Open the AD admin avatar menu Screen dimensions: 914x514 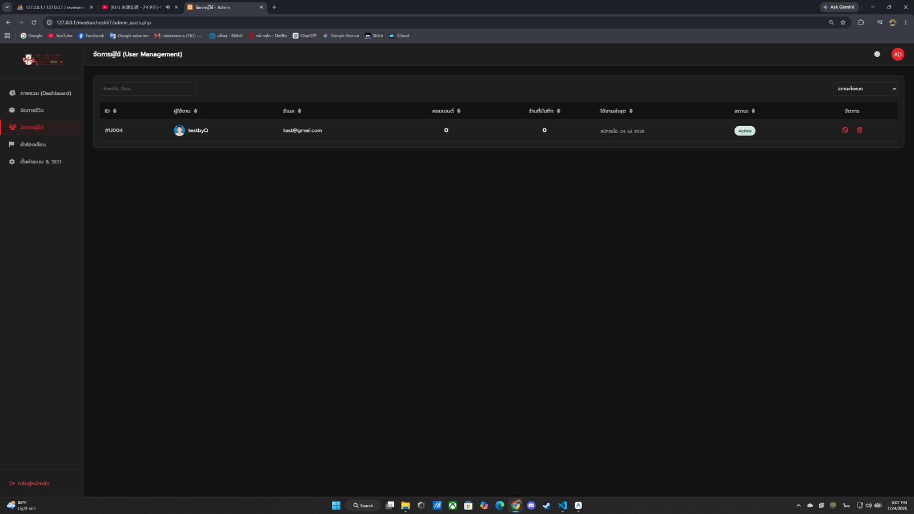click(897, 54)
